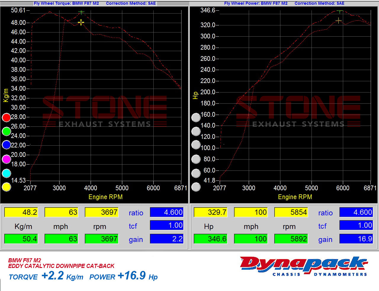Click the power panel ratio field 4.600

pos(356,212)
